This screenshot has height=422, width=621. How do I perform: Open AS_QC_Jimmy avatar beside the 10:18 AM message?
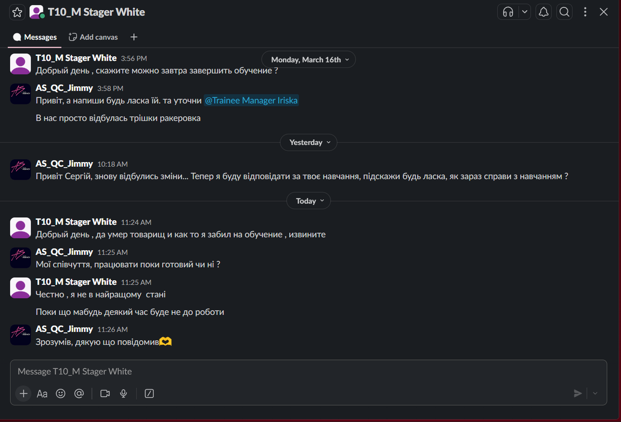20,170
